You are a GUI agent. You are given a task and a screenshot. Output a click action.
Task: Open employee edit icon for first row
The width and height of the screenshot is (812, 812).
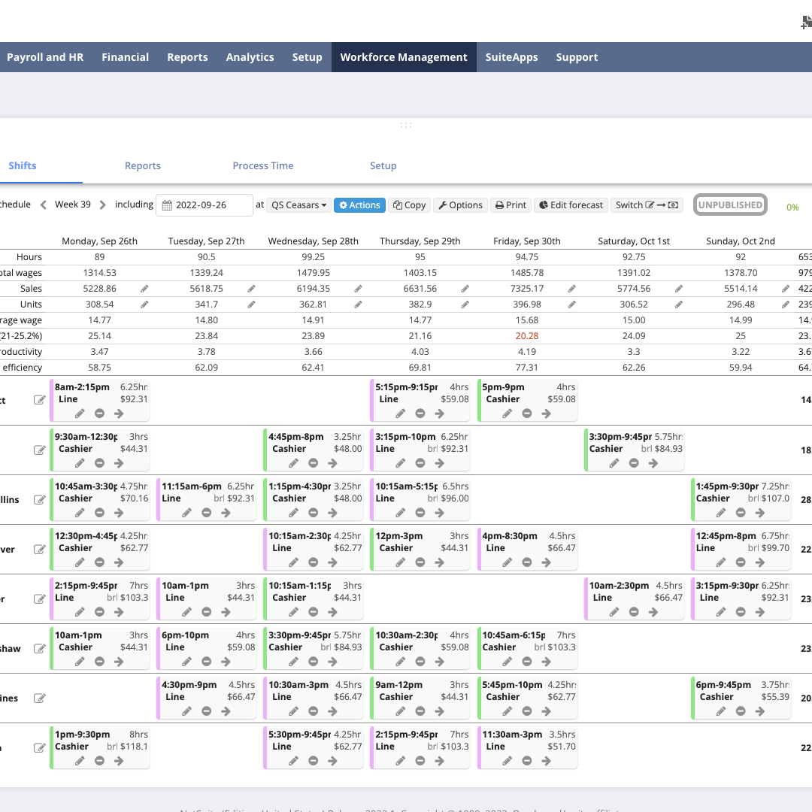[39, 400]
